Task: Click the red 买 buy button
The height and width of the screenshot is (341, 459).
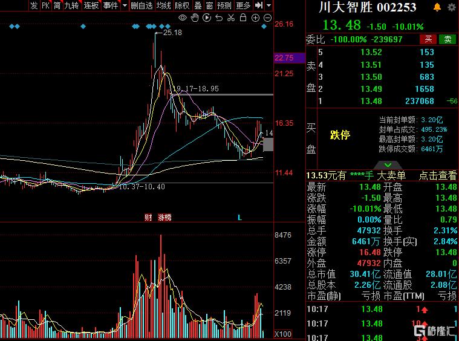Action: 428,39
